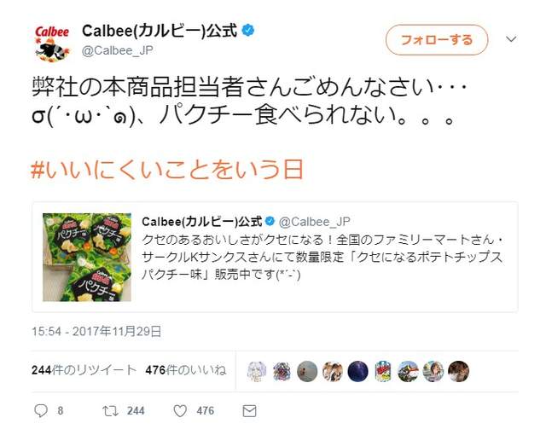View the 244件のリツイート list
546x435 pixels.
84,370
